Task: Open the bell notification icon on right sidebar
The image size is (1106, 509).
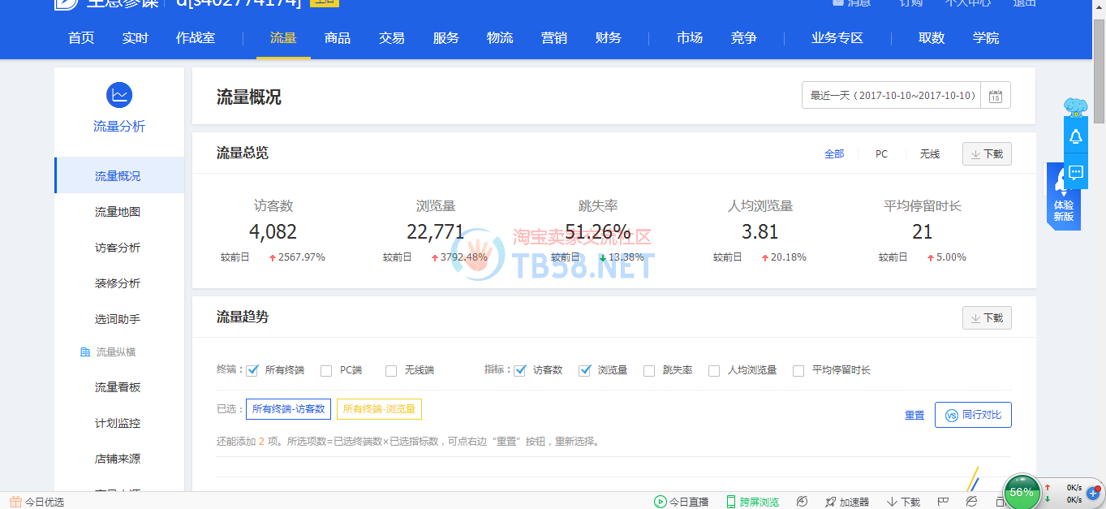Action: tap(1076, 136)
